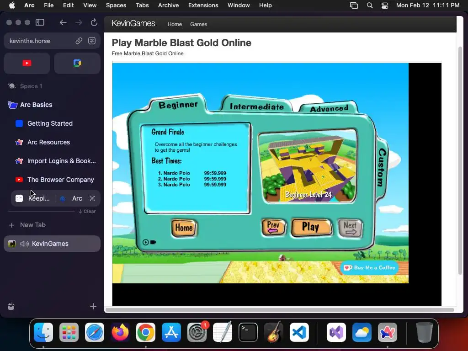Image resolution: width=468 pixels, height=351 pixels.
Task: Open Launchpad from the Dock
Action: click(69, 332)
